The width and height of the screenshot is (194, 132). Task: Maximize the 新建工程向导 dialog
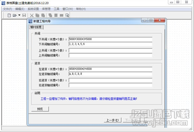click(151, 20)
